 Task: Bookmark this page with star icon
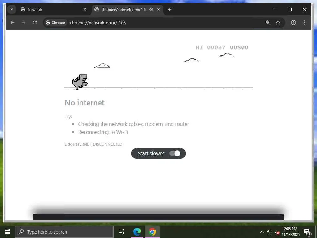[x=278, y=23]
